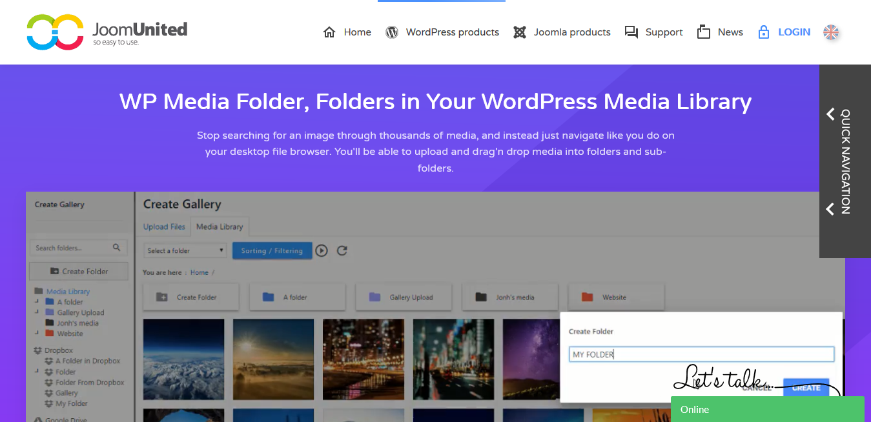
Task: Open the News menu item
Action: point(730,32)
